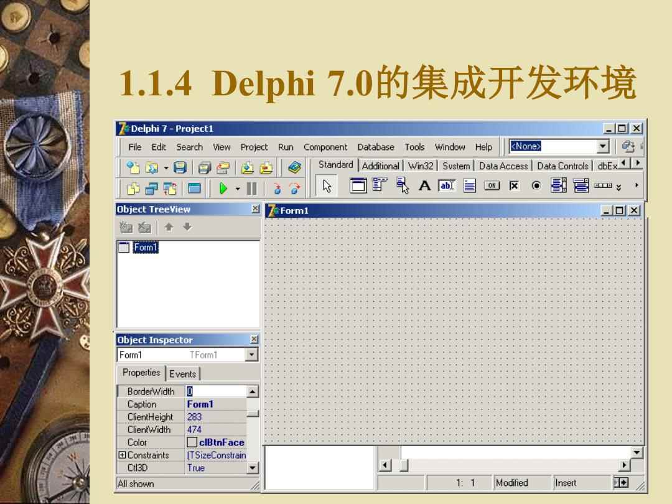Switch to the Data Controls palette tab
The width and height of the screenshot is (672, 504).
562,166
